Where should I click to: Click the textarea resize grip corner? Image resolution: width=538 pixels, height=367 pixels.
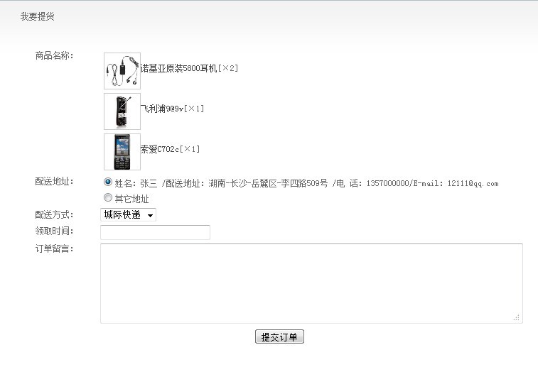[x=517, y=317]
